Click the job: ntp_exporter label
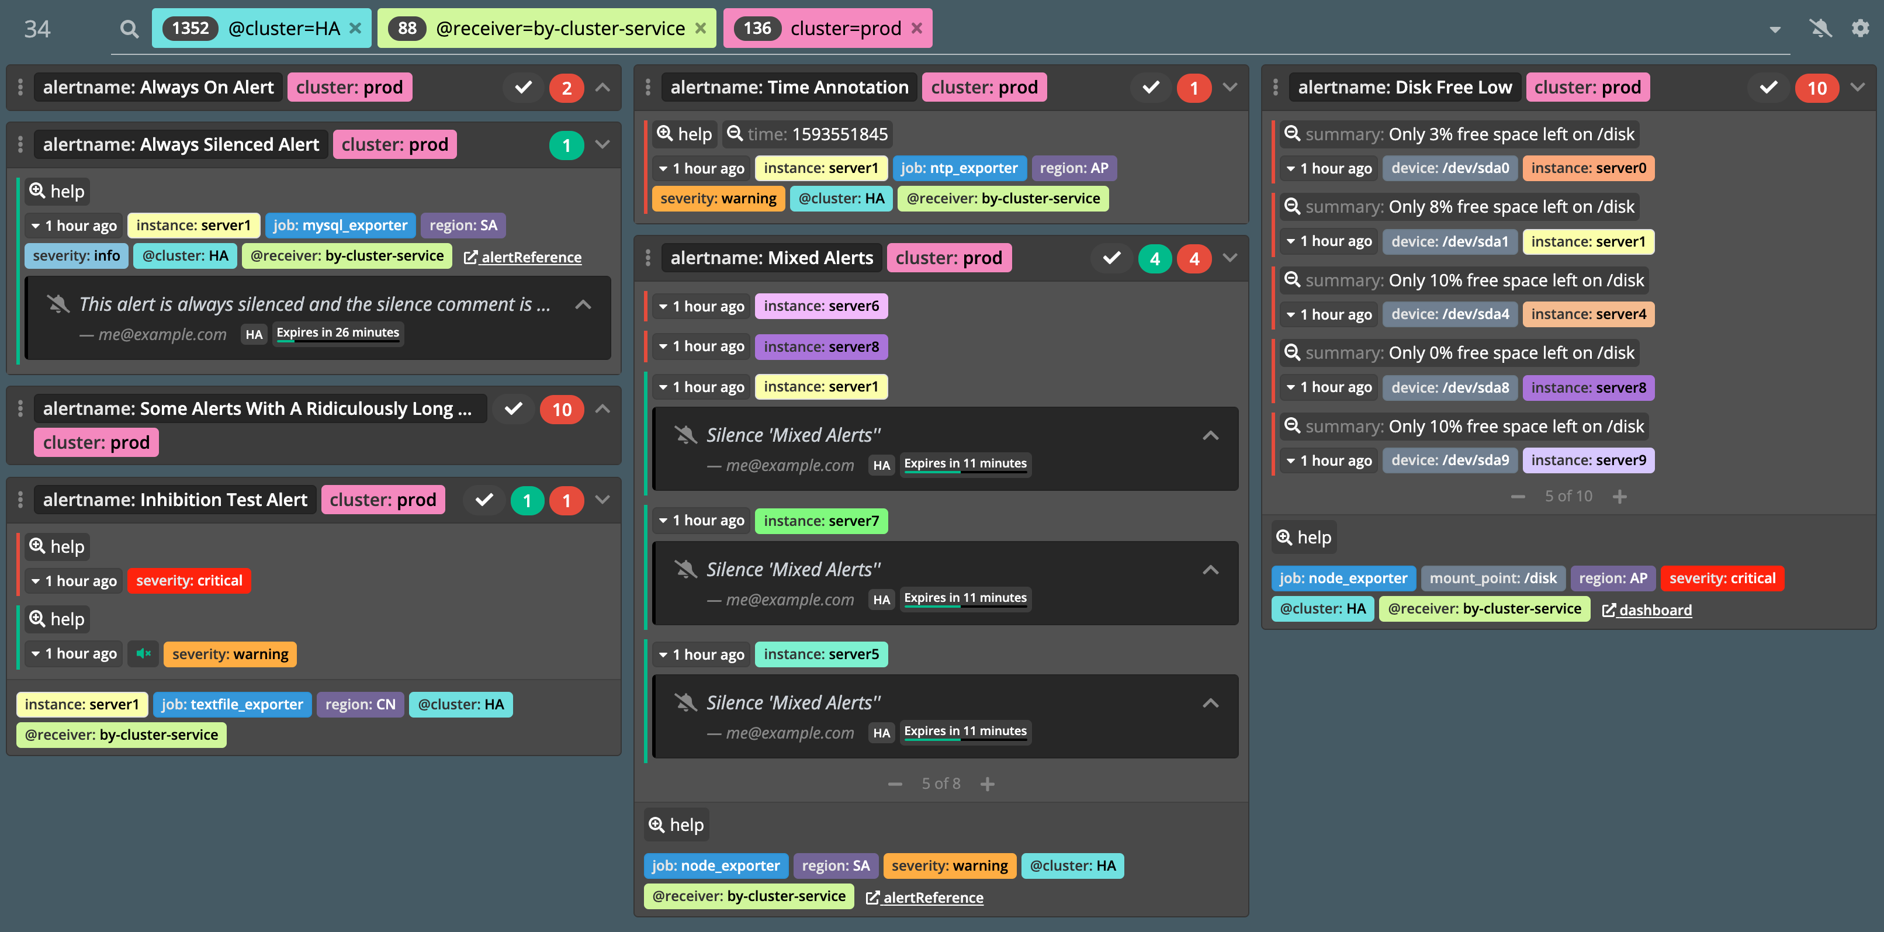 960,168
